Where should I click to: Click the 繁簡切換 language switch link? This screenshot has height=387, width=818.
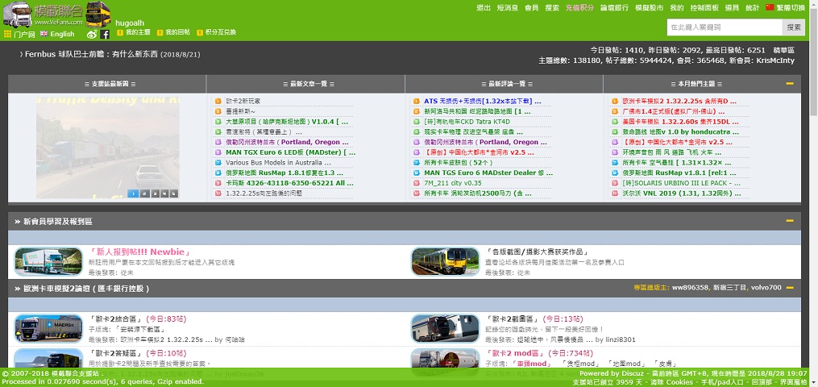pyautogui.click(x=791, y=8)
